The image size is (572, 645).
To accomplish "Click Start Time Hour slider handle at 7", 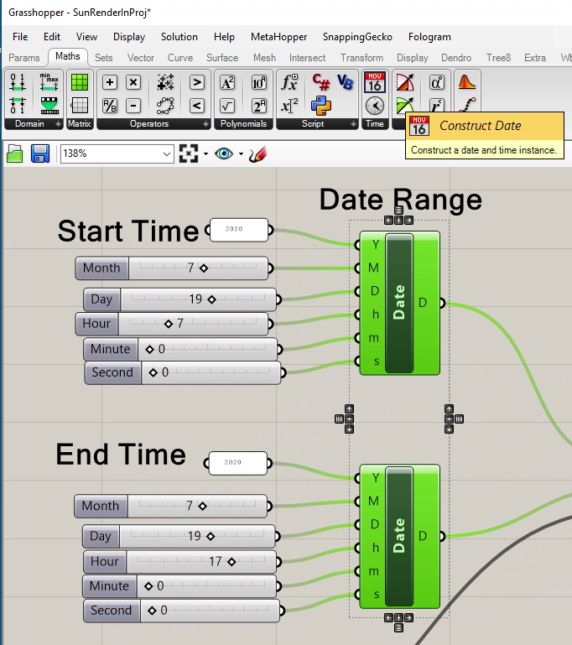I will [169, 324].
